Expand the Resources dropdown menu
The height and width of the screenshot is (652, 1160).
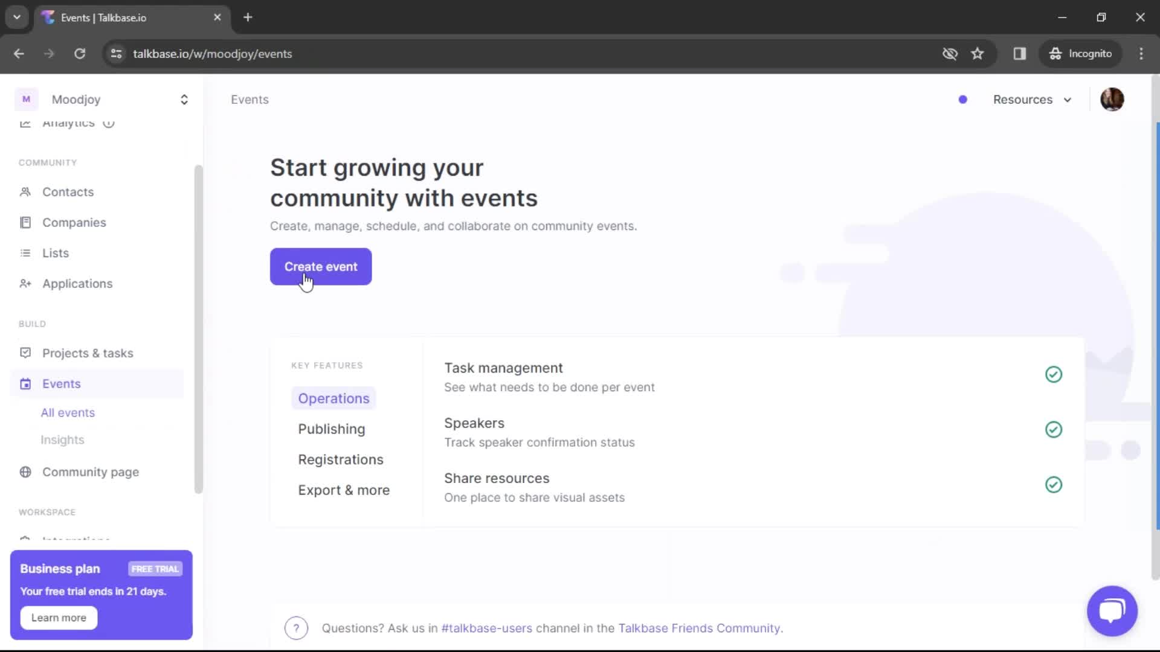(1031, 99)
